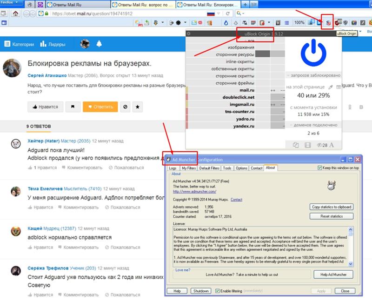Click Contact link next to copyright

[x=237, y=200]
